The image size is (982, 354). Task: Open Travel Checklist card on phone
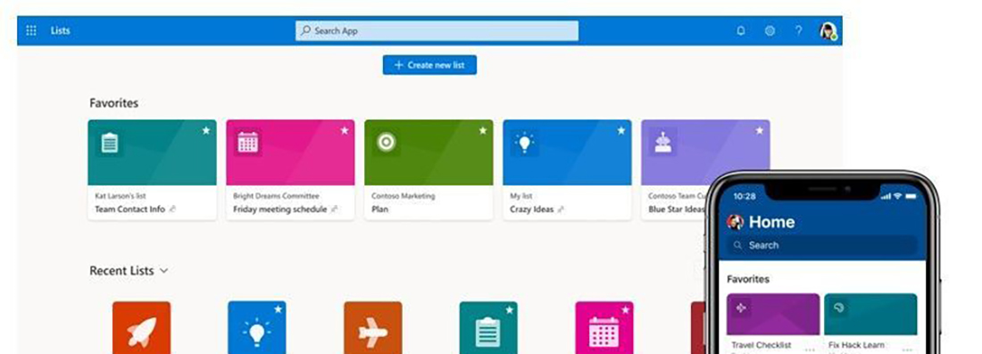click(x=773, y=324)
